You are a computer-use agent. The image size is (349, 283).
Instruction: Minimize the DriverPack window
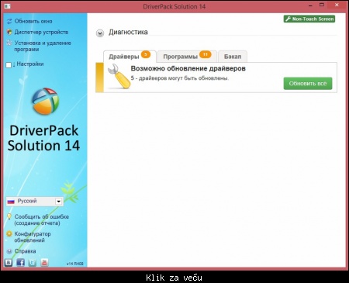coord(311,5)
